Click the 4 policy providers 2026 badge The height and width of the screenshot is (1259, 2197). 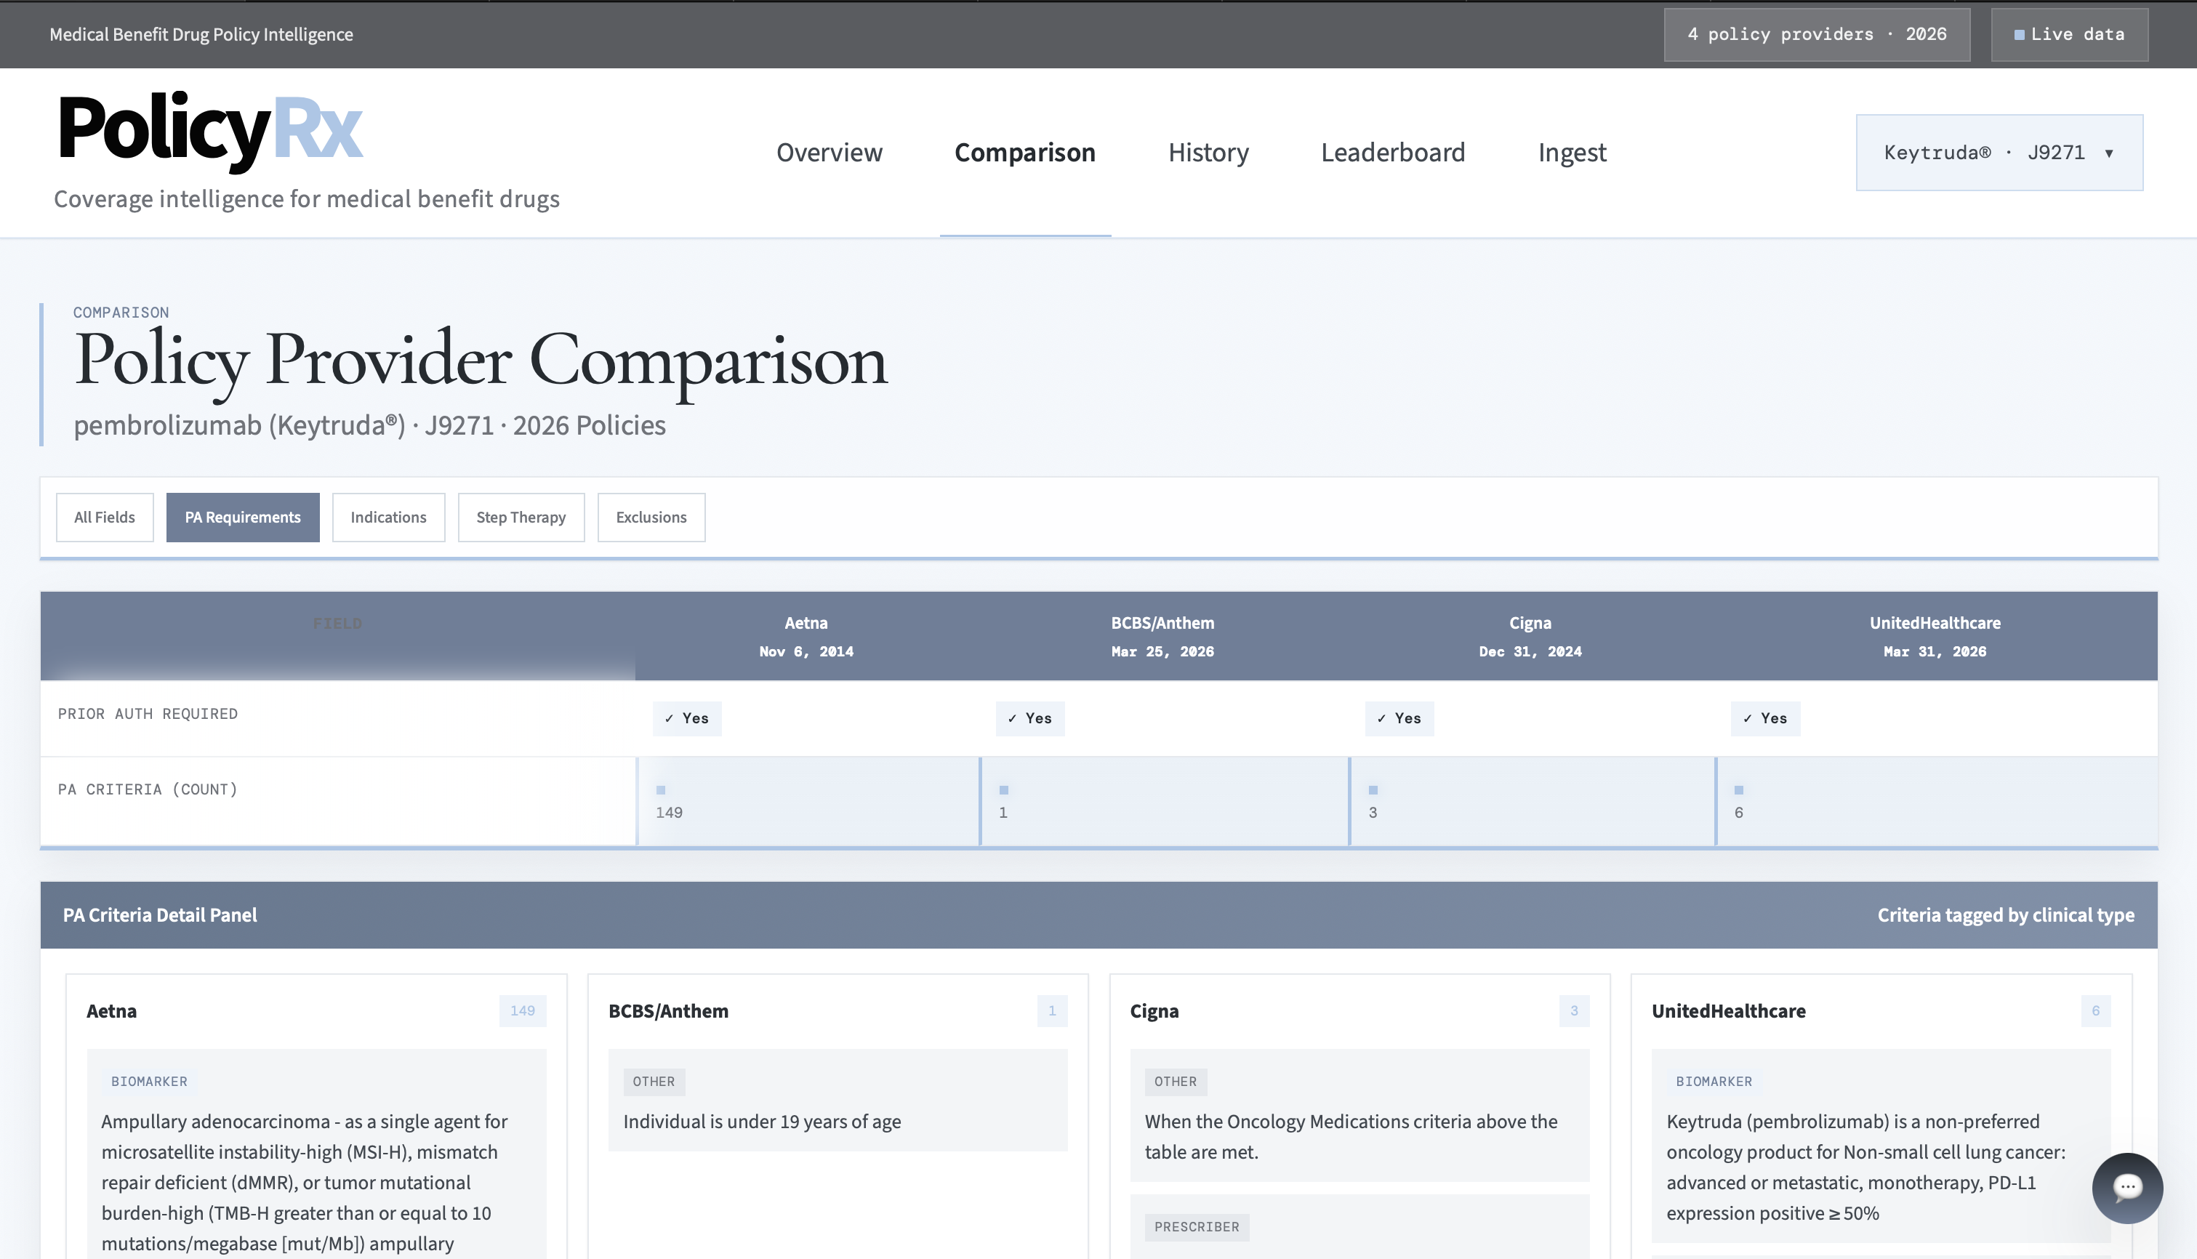(x=1817, y=35)
